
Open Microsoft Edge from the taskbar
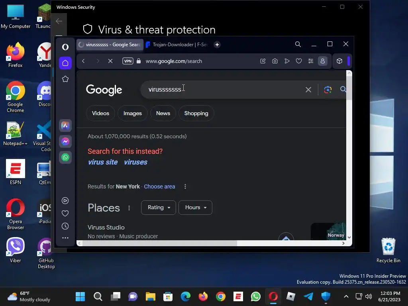(x=186, y=296)
